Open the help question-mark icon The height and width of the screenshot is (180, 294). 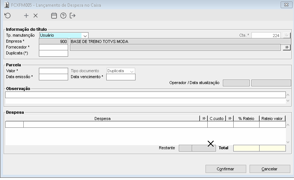63,16
